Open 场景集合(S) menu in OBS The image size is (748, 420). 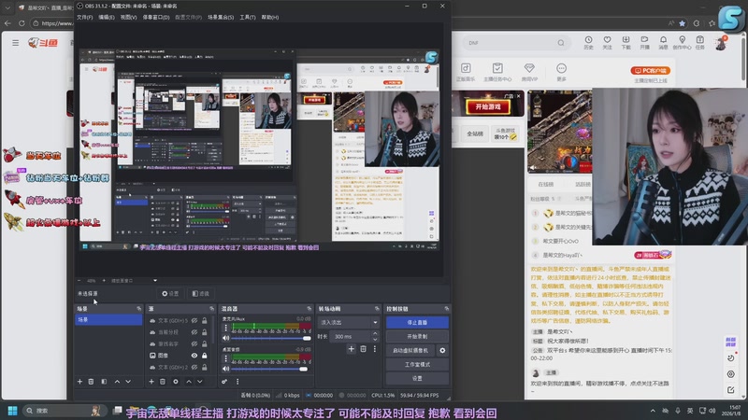pos(221,17)
